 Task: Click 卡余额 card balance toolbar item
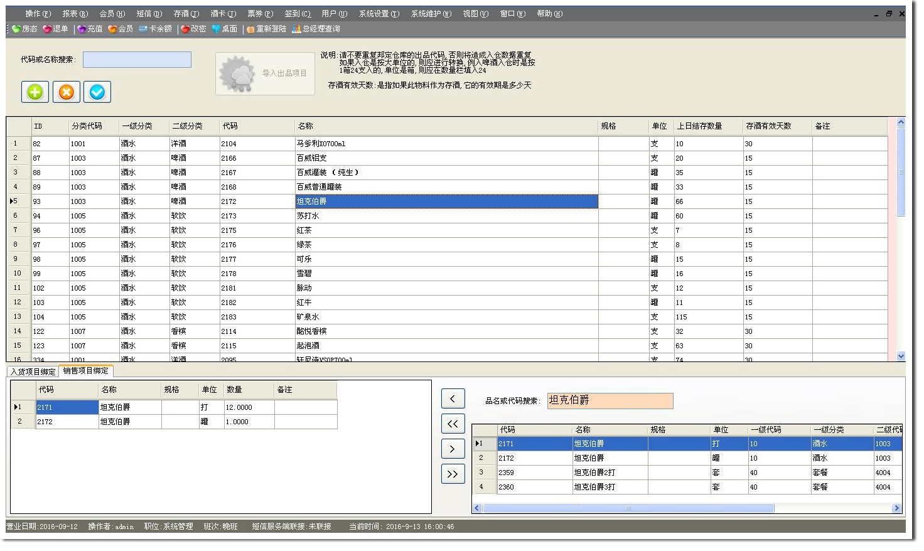[x=156, y=29]
